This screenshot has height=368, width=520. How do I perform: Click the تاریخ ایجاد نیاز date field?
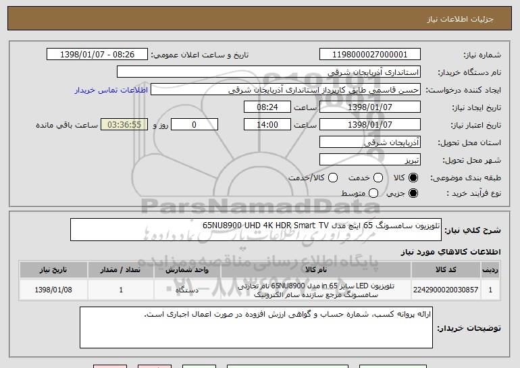[370, 107]
